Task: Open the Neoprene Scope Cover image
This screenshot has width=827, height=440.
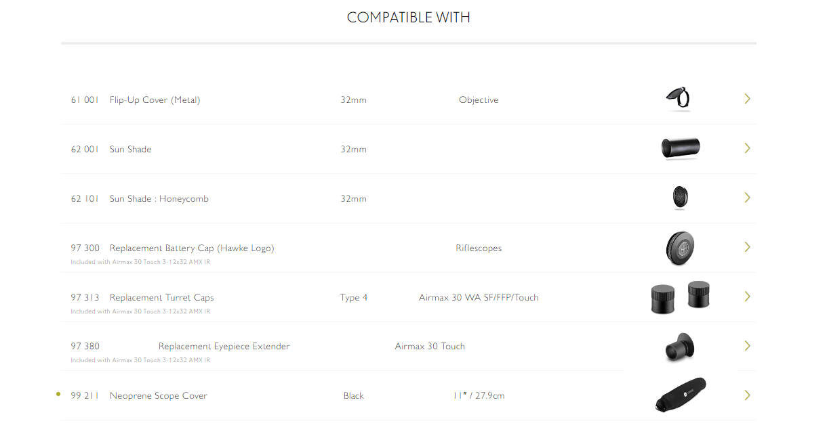Action: (x=680, y=395)
